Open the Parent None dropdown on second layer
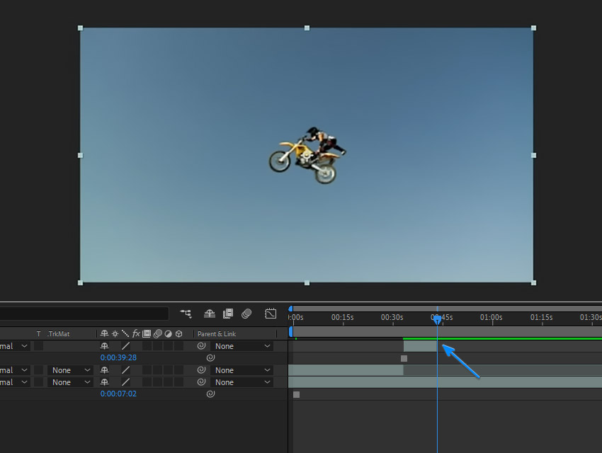The width and height of the screenshot is (602, 453). coord(242,370)
